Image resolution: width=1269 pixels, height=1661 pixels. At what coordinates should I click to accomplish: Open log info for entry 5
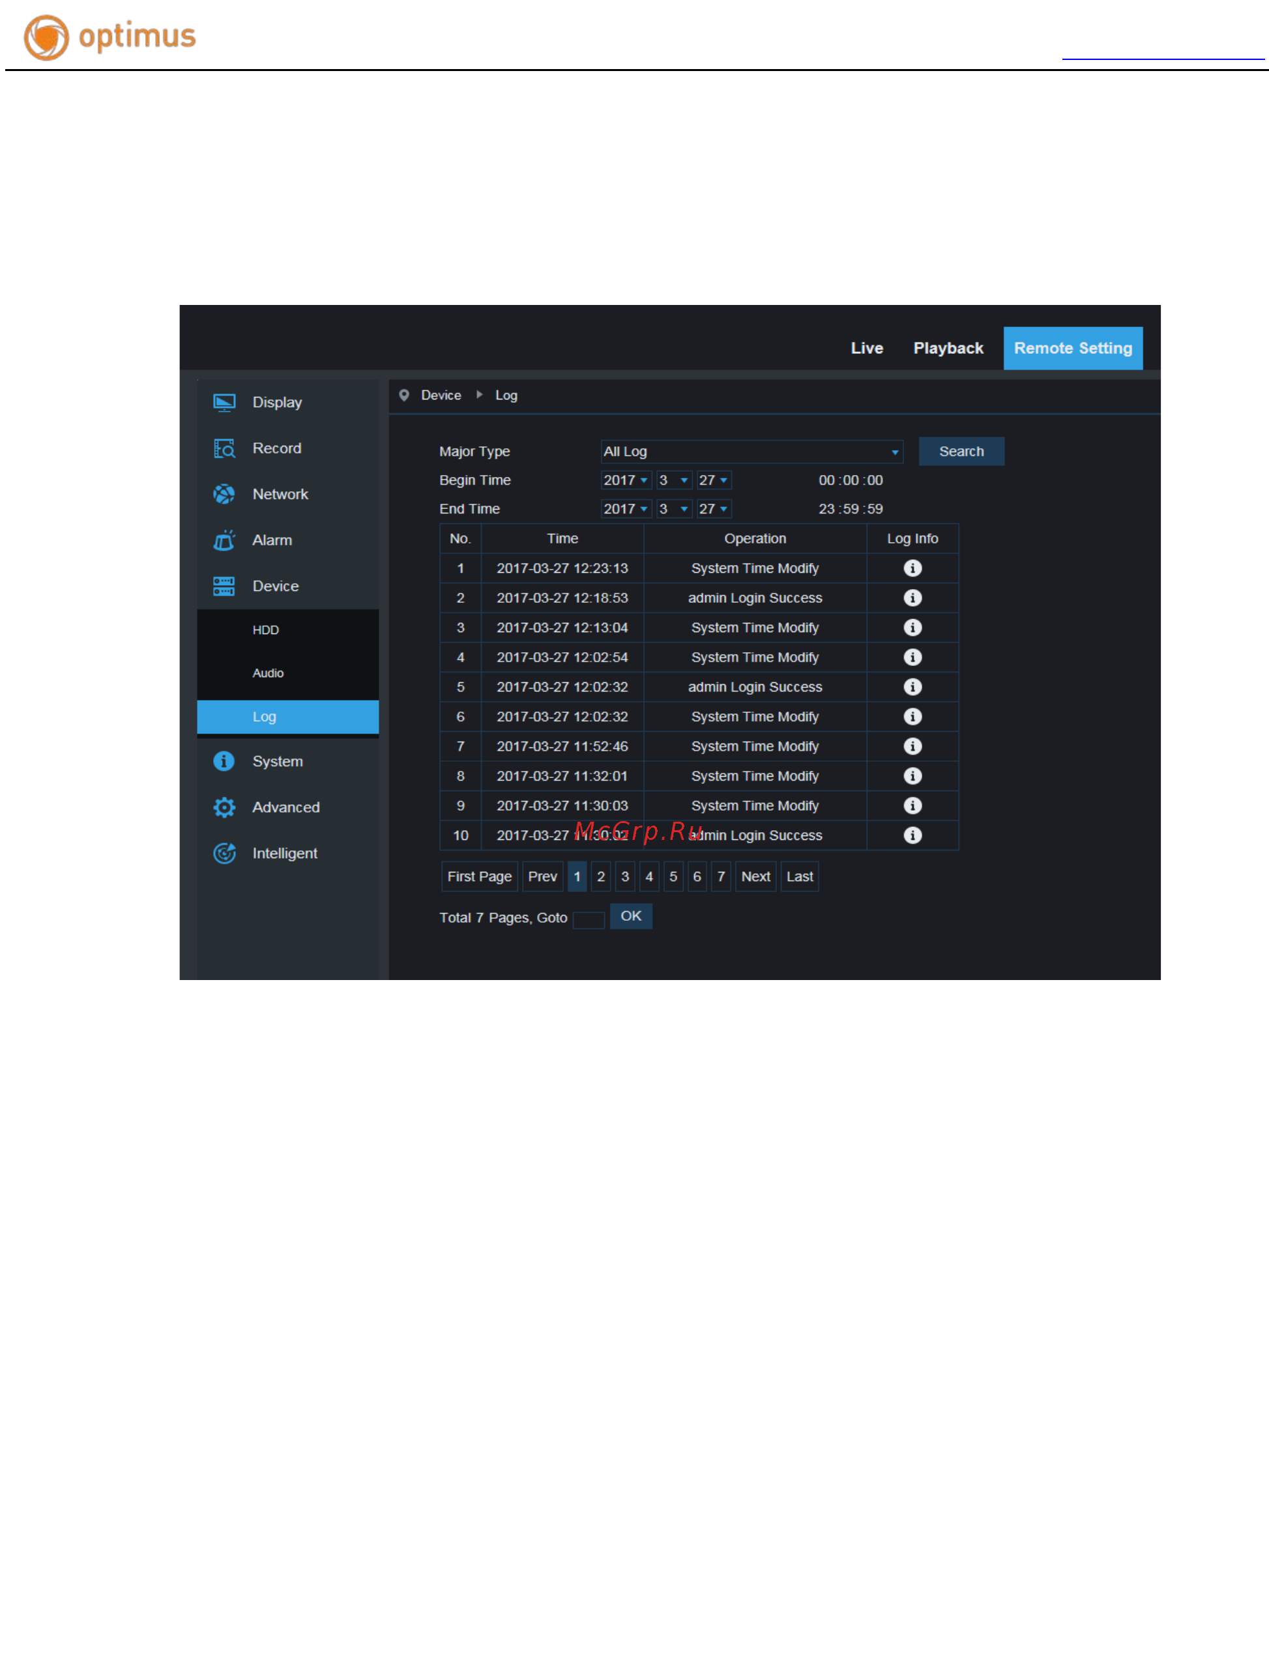coord(912,686)
